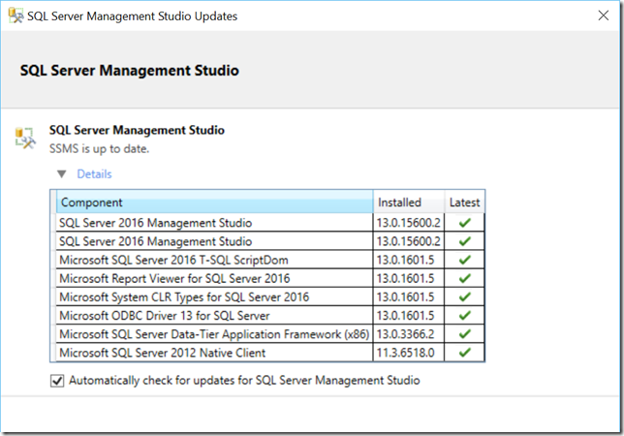The width and height of the screenshot is (624, 436).
Task: Click the SSMS icon in the title bar
Action: pos(15,16)
